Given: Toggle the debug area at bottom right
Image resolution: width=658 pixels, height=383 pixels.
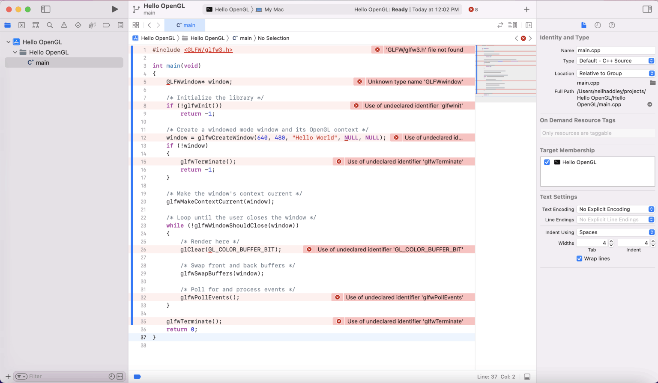Looking at the screenshot, I should [527, 377].
